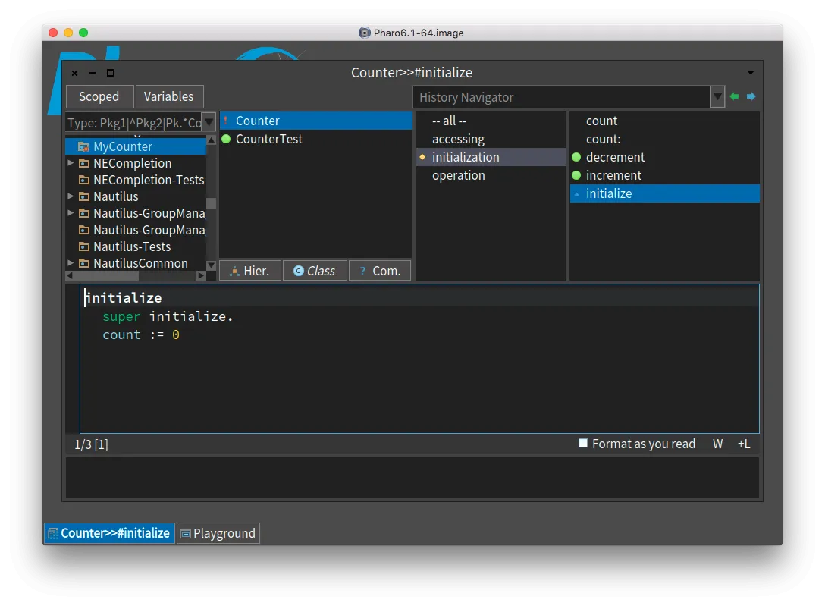Expand the NECompletion package tree node
The height and width of the screenshot is (606, 825).
[x=71, y=163]
